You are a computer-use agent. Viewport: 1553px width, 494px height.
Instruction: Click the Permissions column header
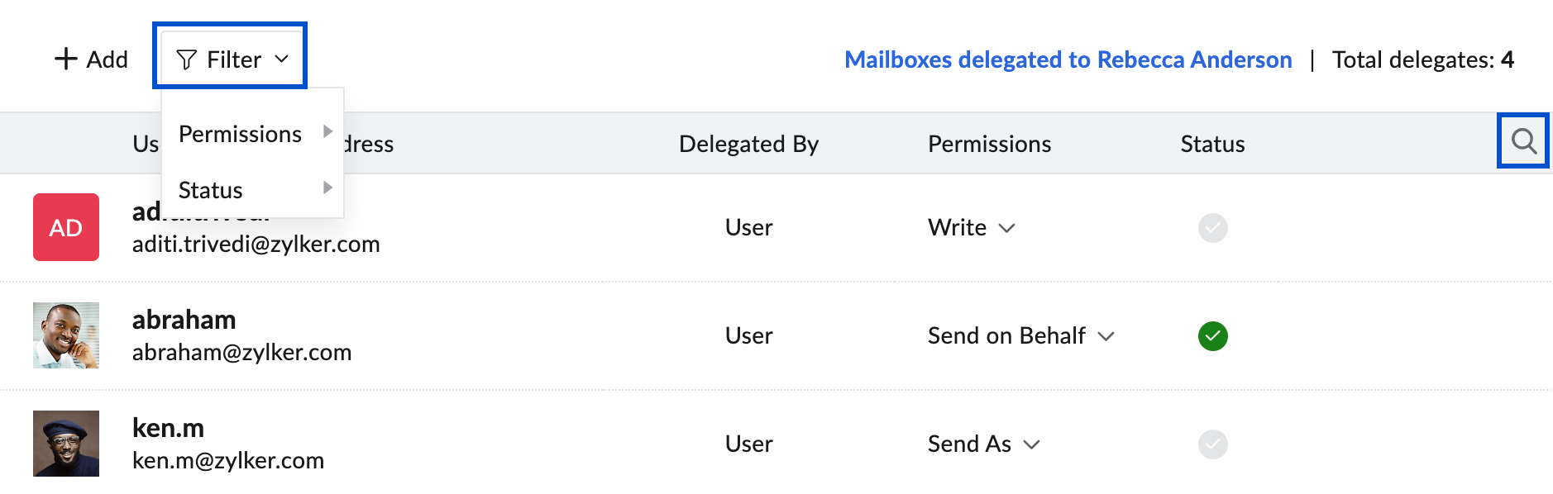coord(989,144)
